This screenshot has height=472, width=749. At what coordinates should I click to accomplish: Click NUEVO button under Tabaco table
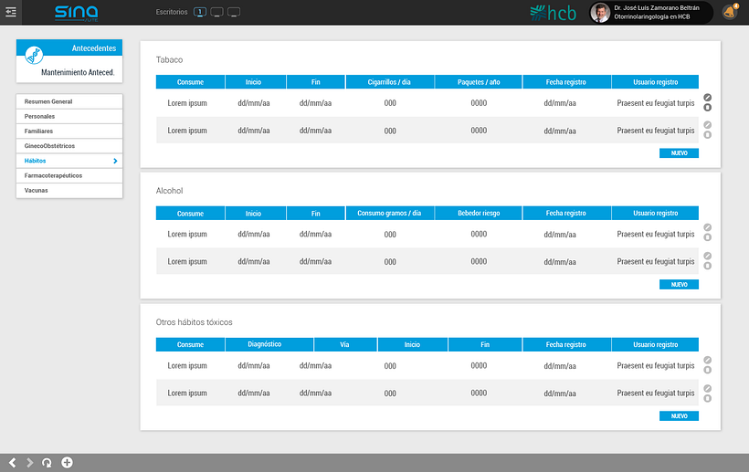(679, 153)
